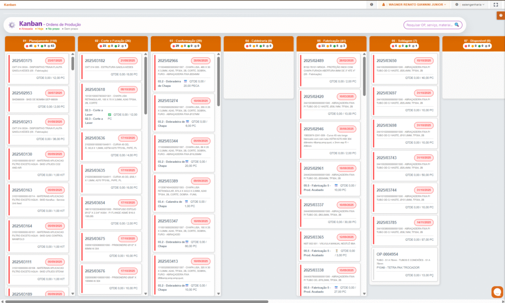Toggle fullscreen mode icon

tap(496, 4)
